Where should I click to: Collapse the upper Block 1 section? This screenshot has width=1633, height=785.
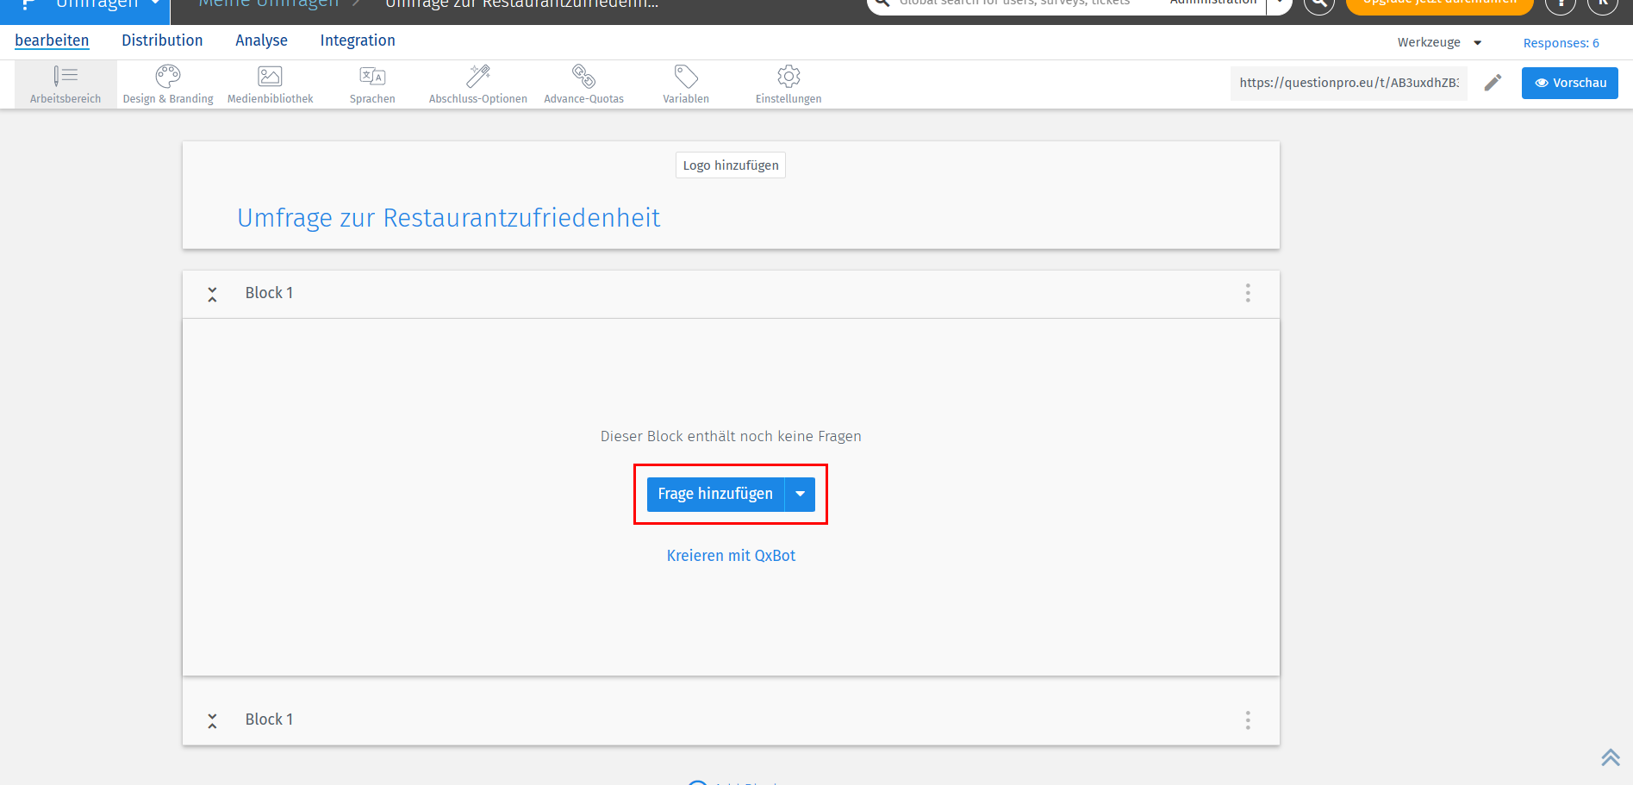point(212,295)
